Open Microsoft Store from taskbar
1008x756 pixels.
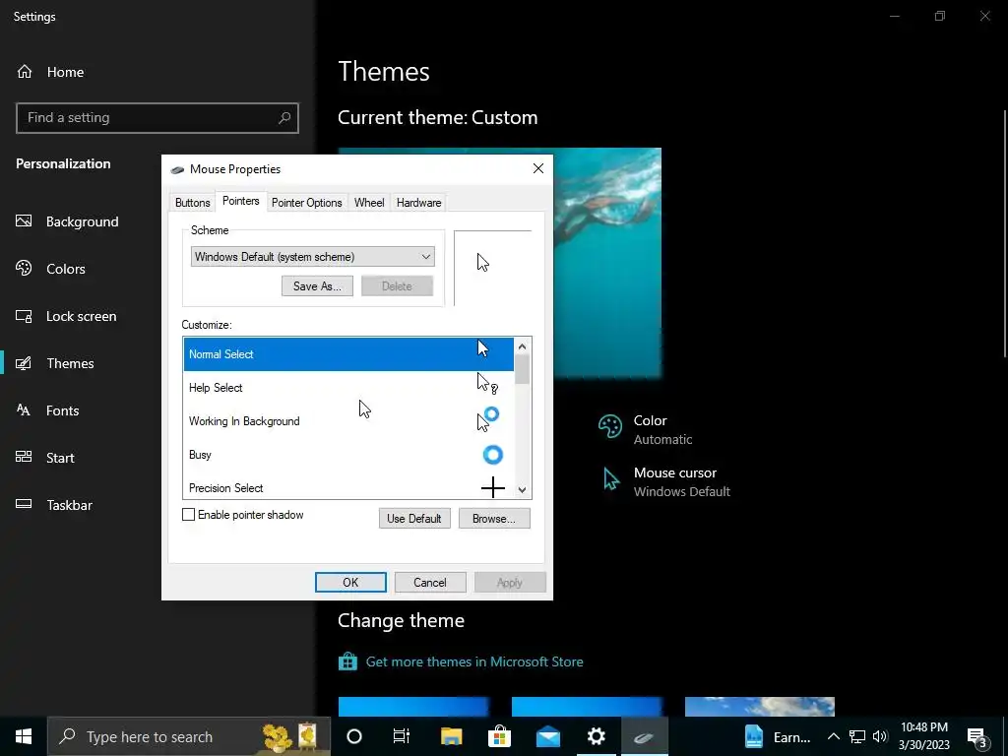[499, 736]
